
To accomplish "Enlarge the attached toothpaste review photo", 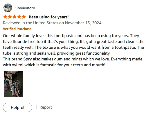I will pos(14,84).
